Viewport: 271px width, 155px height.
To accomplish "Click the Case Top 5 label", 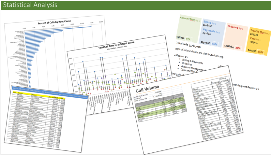I will pyautogui.click(x=255, y=39).
